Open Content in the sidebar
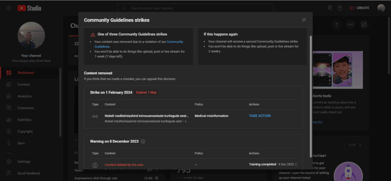Image resolution: width=391 pixels, height=181 pixels. pyautogui.click(x=23, y=84)
